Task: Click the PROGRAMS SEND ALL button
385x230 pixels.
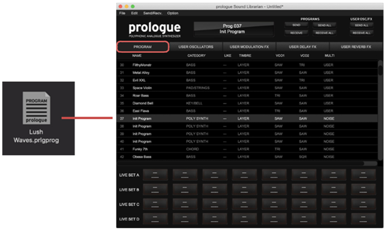Action: (x=324, y=25)
